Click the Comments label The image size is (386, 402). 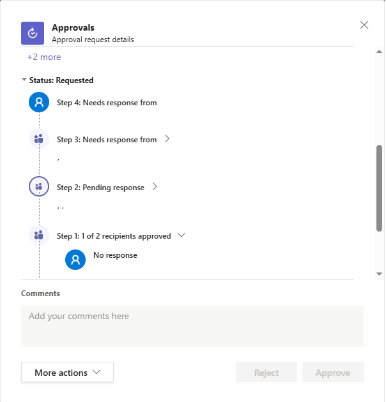[40, 294]
